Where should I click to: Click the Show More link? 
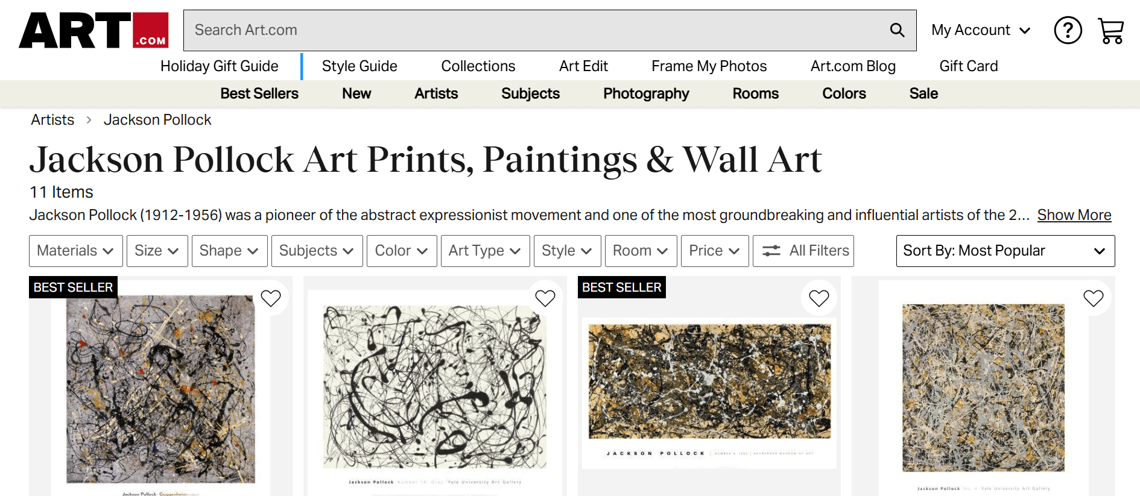point(1074,215)
